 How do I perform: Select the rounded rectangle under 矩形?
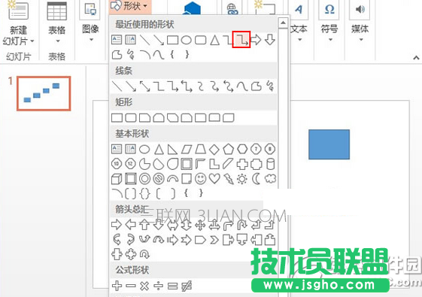131,117
